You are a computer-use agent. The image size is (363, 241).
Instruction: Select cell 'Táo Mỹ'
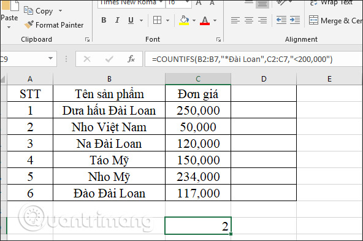tap(109, 159)
